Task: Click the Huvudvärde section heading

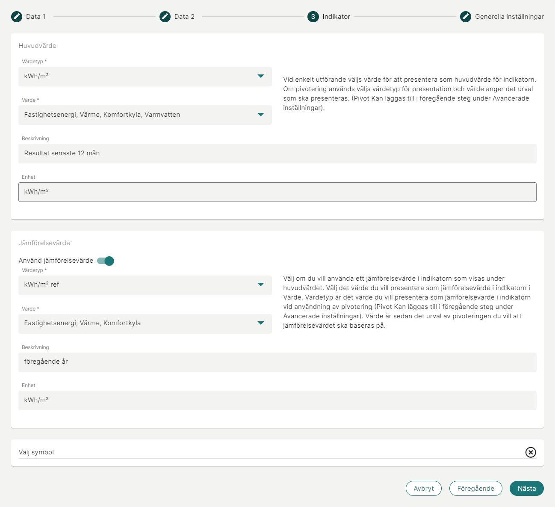Action: click(x=37, y=46)
